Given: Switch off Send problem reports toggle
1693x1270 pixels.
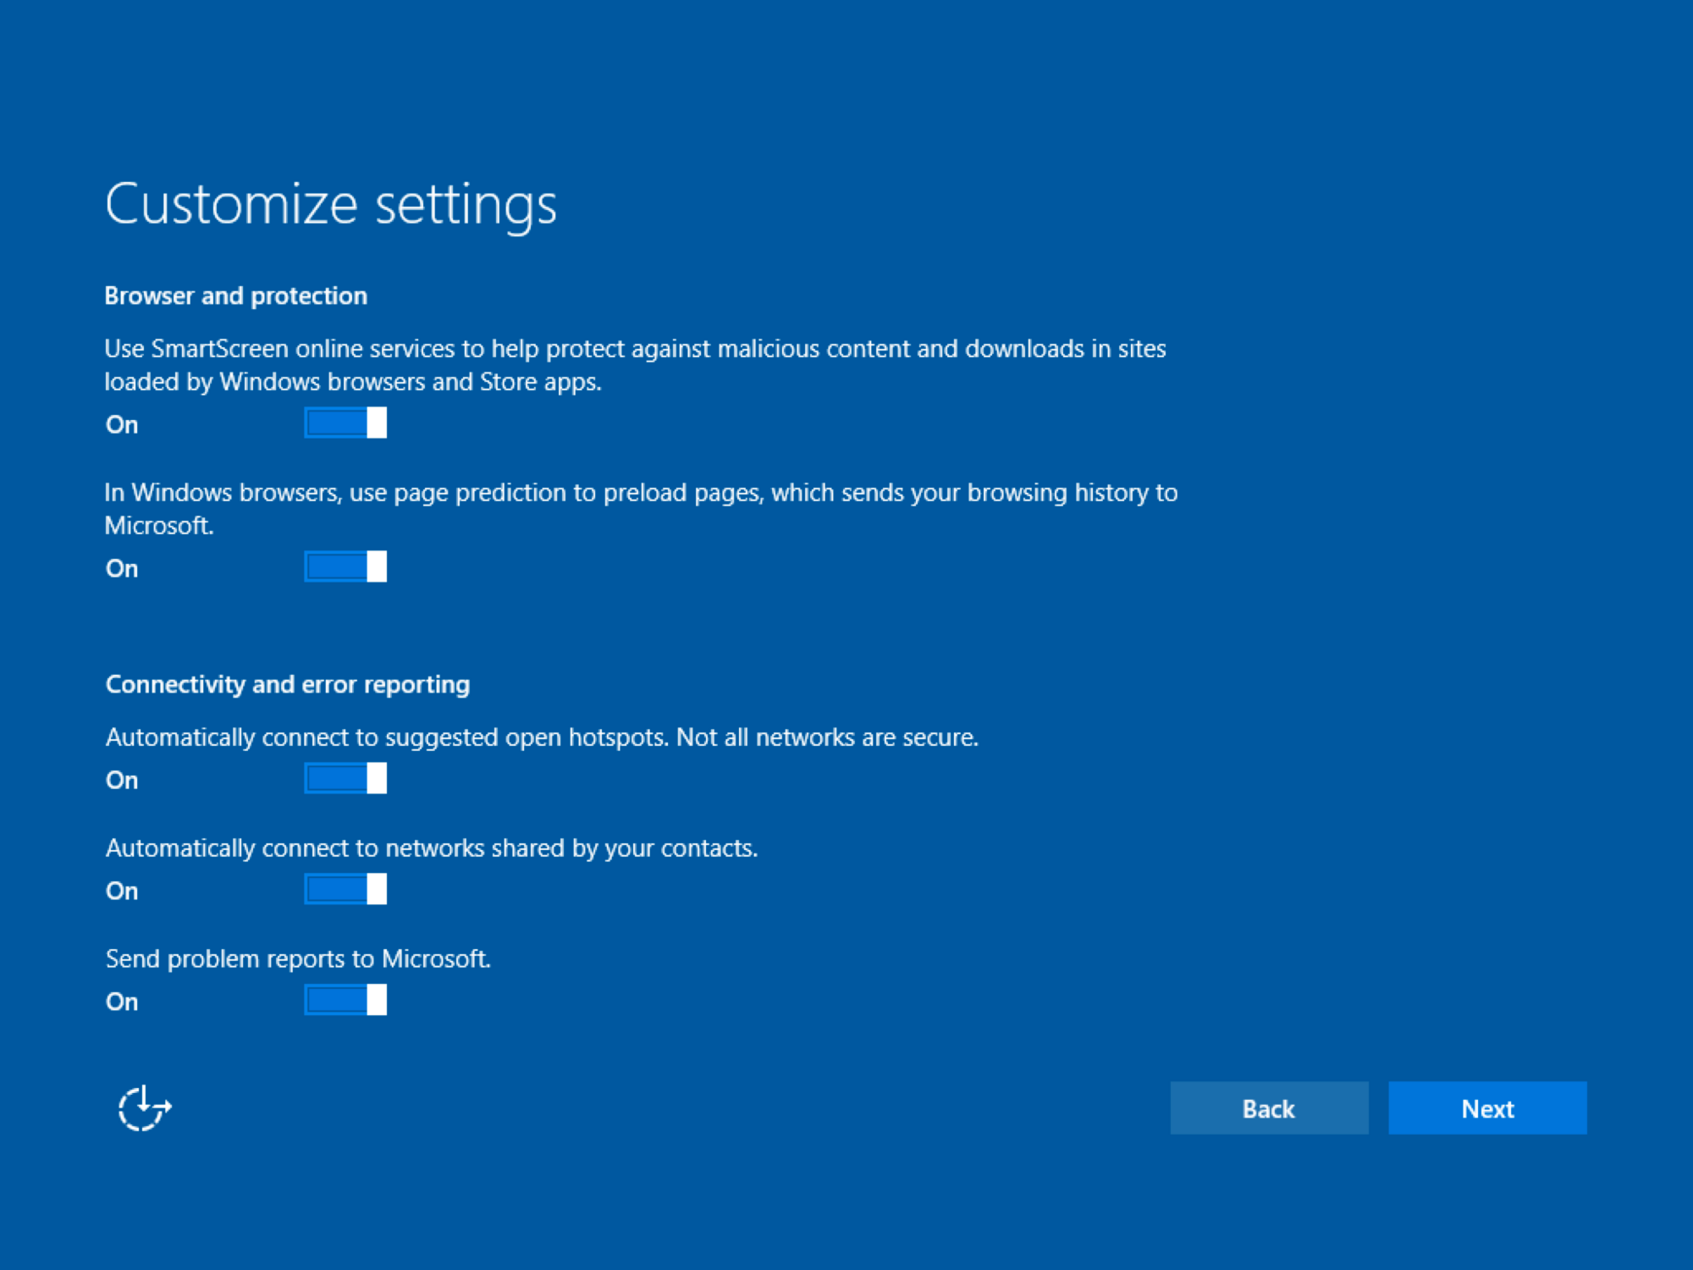Looking at the screenshot, I should tap(345, 1000).
